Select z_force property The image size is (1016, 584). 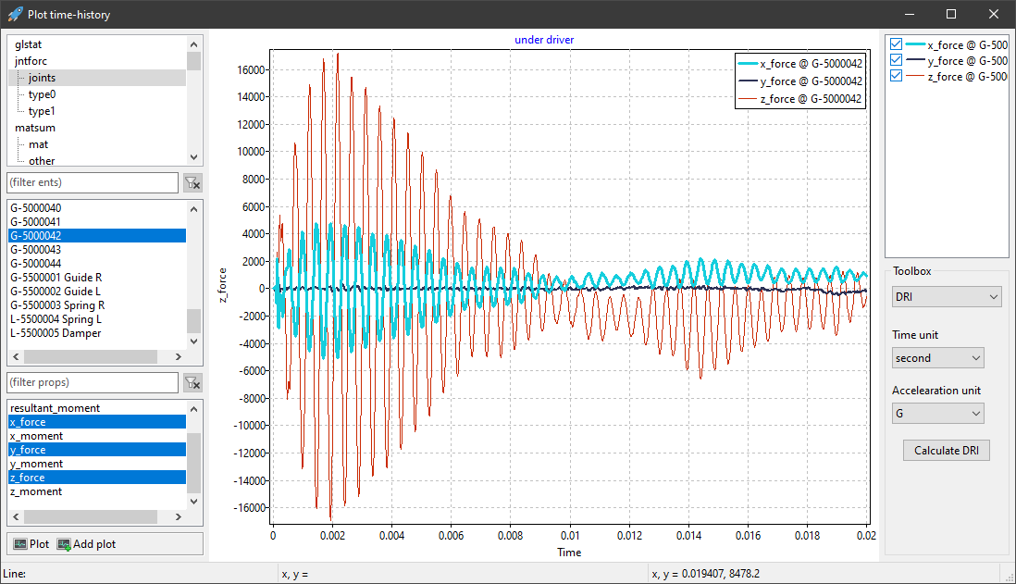point(97,478)
